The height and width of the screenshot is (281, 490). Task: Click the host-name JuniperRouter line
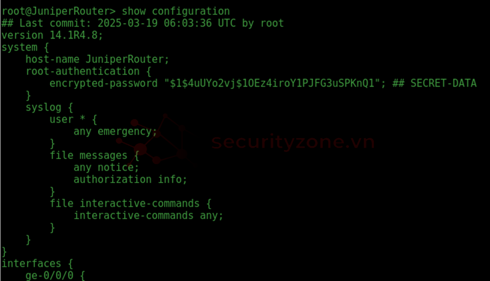pyautogui.click(x=97, y=59)
